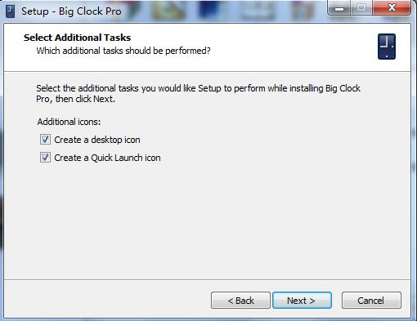Viewport: 417px width, 321px height.
Task: Minimize the Setup window
Action: (x=339, y=8)
